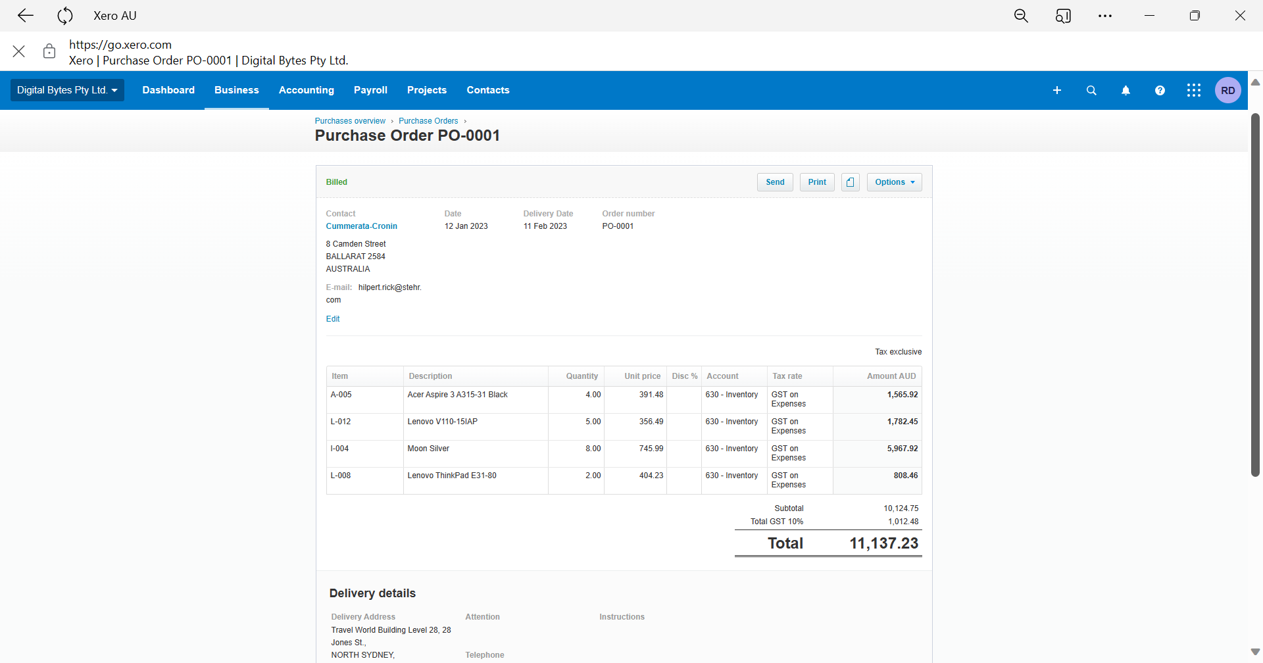Copy purchase order using the copy icon
Image resolution: width=1263 pixels, height=663 pixels.
point(851,182)
